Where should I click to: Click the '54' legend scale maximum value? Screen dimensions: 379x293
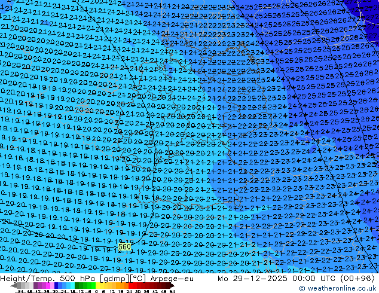pos(172,291)
